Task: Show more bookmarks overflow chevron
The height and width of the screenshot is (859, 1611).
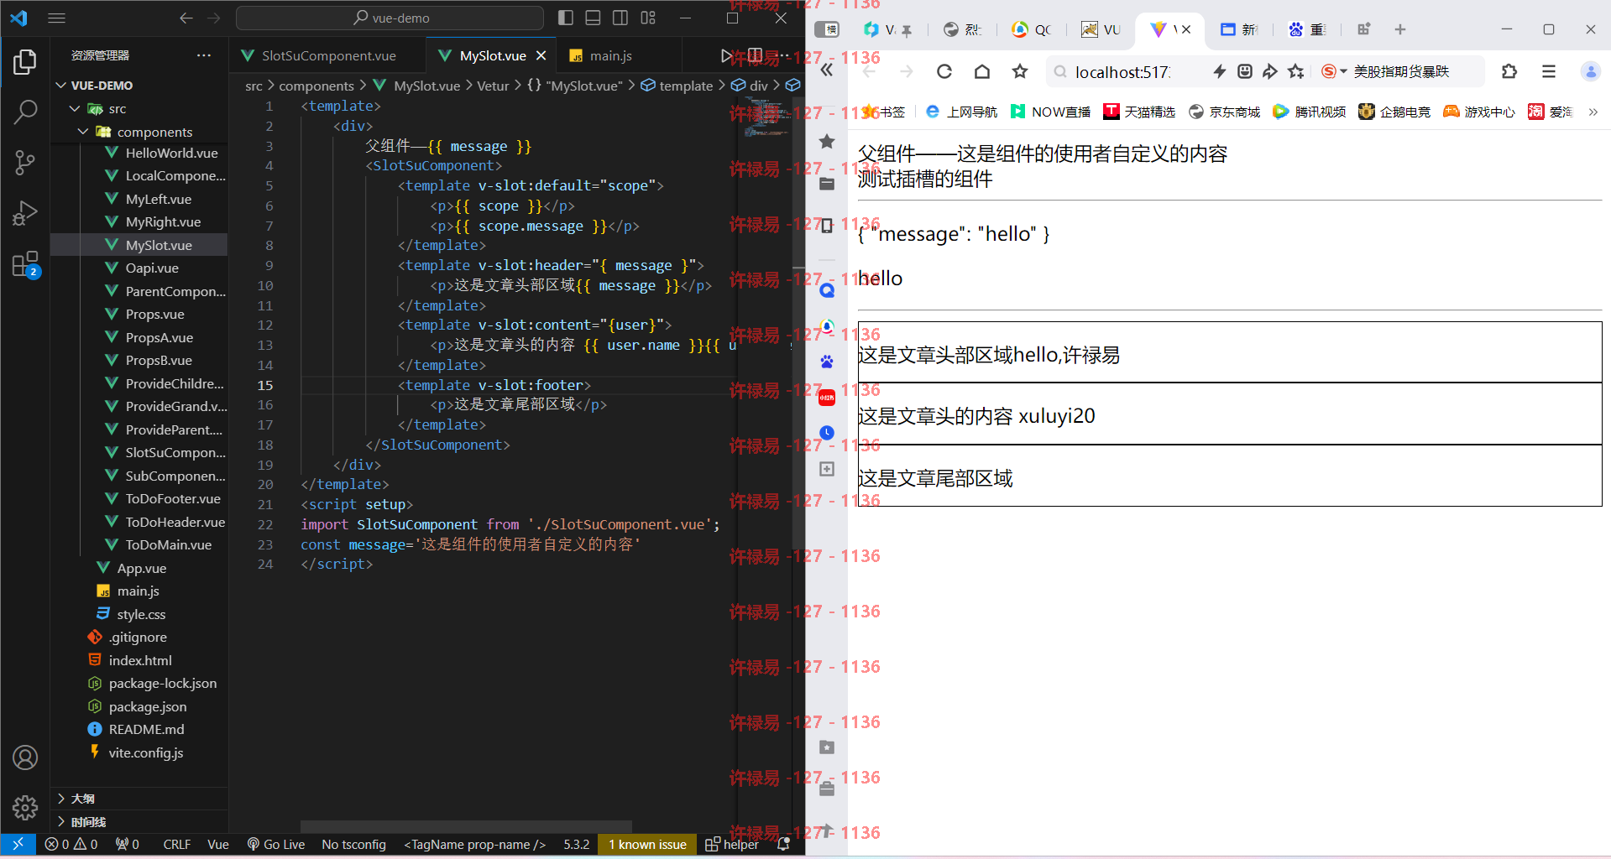Action: click(1593, 112)
